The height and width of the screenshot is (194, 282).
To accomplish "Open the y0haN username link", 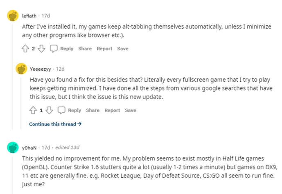I will click(29, 148).
